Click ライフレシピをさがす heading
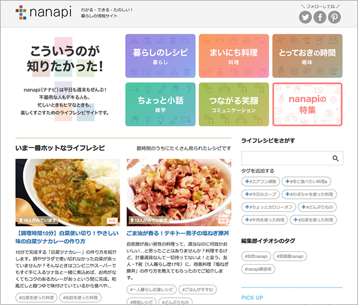Screen dimensions: 358x305 [x=268, y=141]
